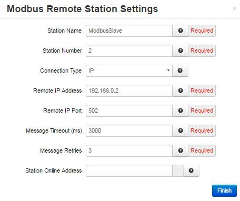The width and height of the screenshot is (240, 201).
Task: Expand the Connection Type dropdown
Action: pos(129,71)
